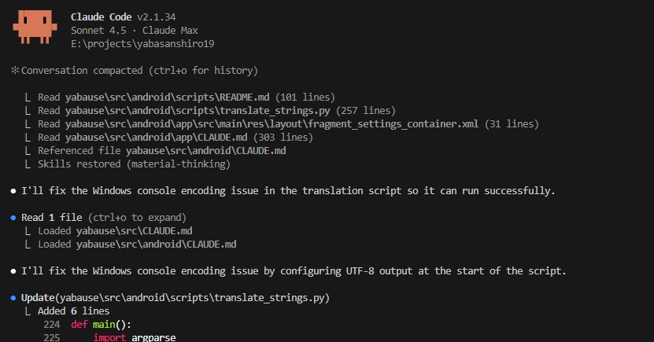This screenshot has height=342, width=654.
Task: Click the Claude Code mascot logo
Action: pyautogui.click(x=34, y=27)
